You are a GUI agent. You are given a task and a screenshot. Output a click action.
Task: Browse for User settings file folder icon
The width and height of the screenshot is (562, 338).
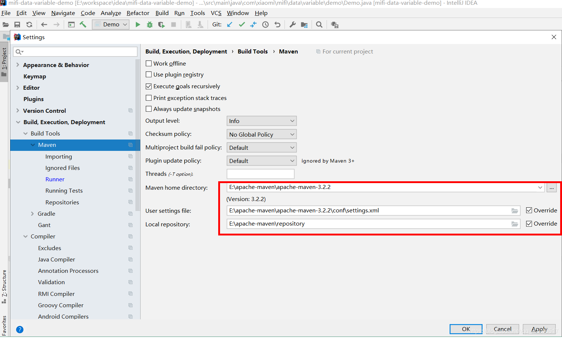tap(515, 211)
